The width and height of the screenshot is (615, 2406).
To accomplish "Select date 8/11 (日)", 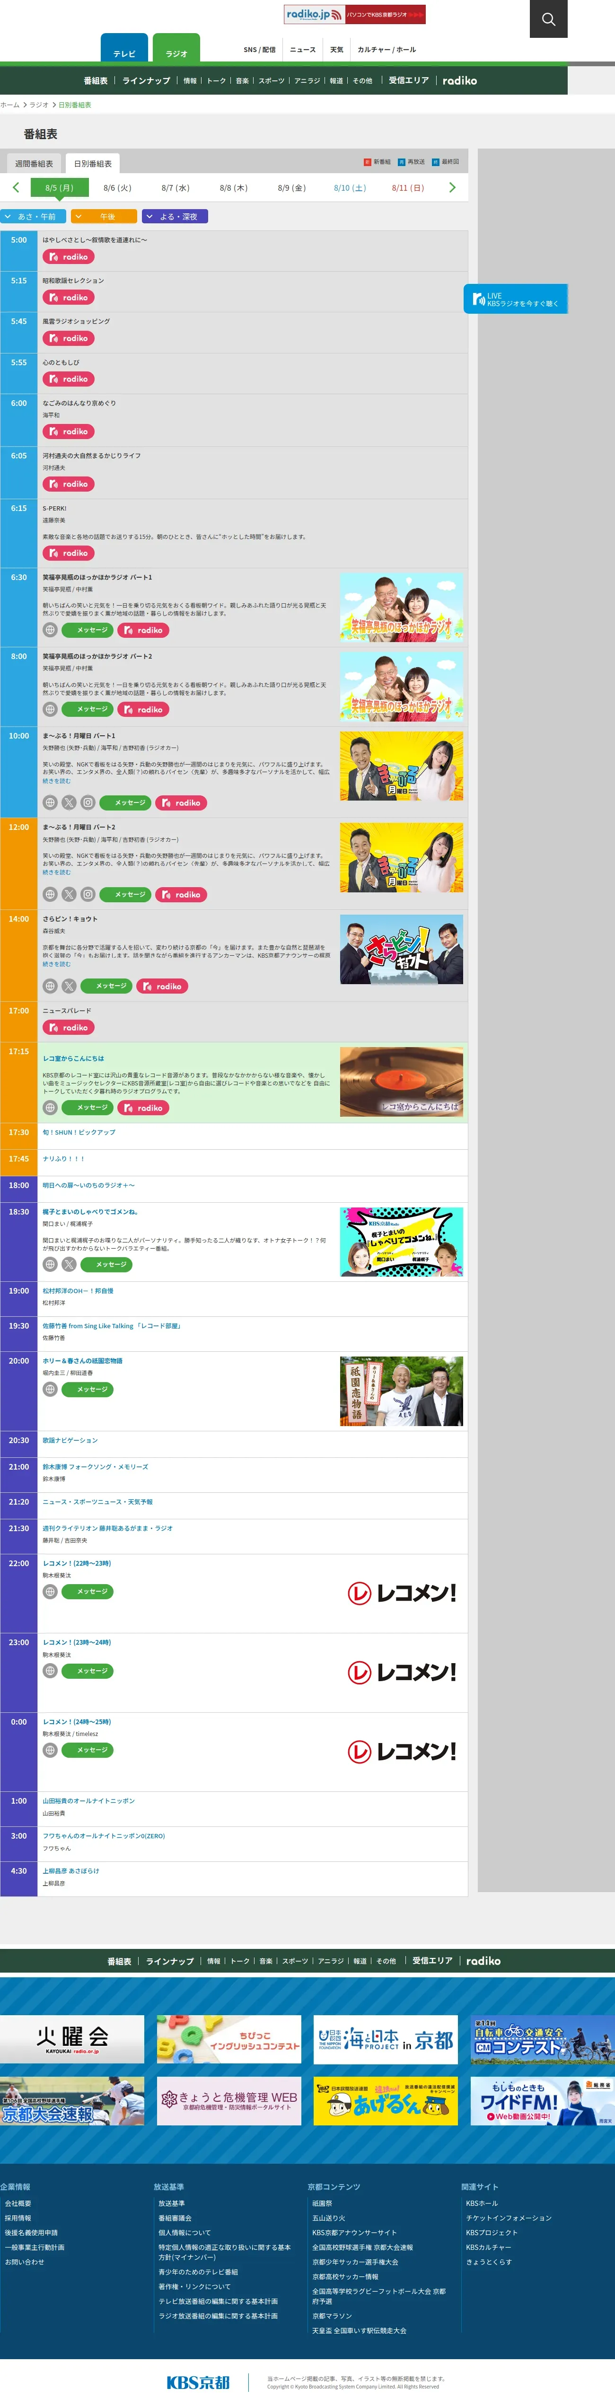I will [408, 188].
